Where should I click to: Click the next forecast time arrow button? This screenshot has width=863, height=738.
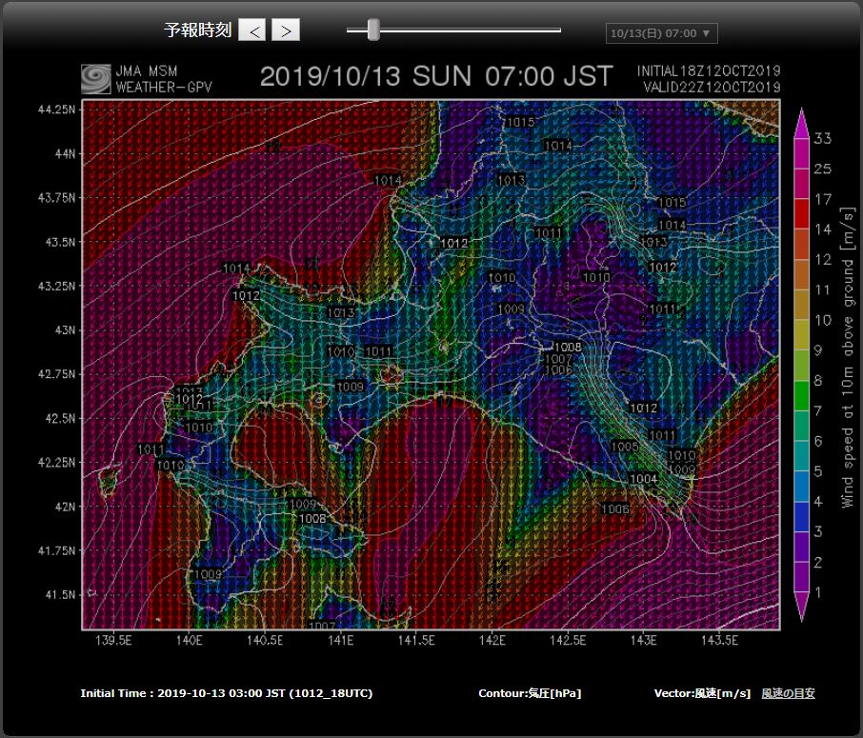286,30
